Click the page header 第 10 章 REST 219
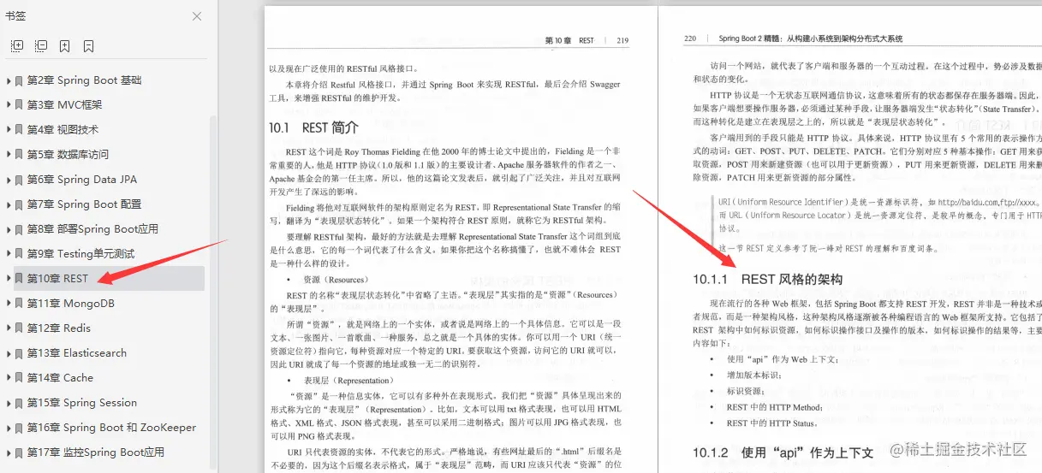The width and height of the screenshot is (1042, 473). (586, 40)
